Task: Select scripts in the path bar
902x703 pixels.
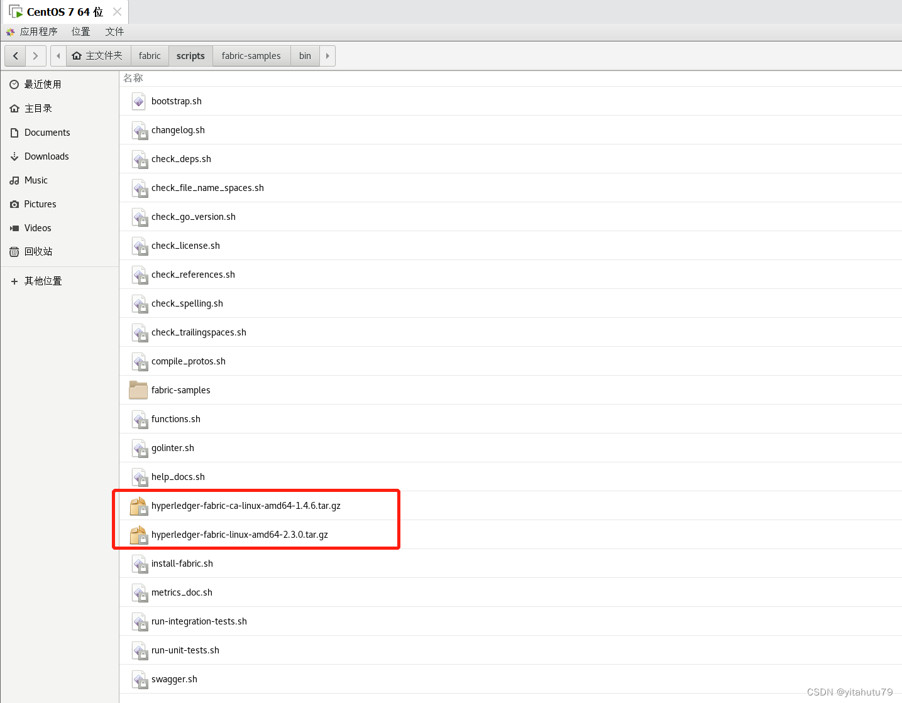Action: pos(190,56)
